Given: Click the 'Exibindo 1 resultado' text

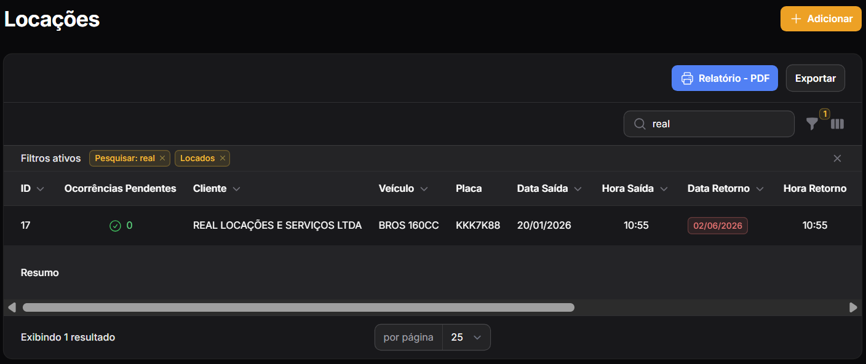Looking at the screenshot, I should (x=68, y=338).
